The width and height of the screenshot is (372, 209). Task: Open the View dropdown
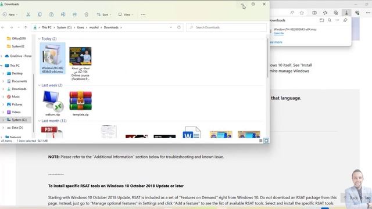click(126, 15)
